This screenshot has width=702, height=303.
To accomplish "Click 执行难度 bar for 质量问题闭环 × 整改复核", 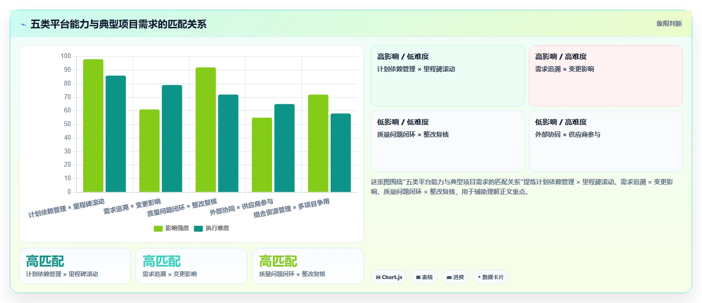I will [228, 143].
